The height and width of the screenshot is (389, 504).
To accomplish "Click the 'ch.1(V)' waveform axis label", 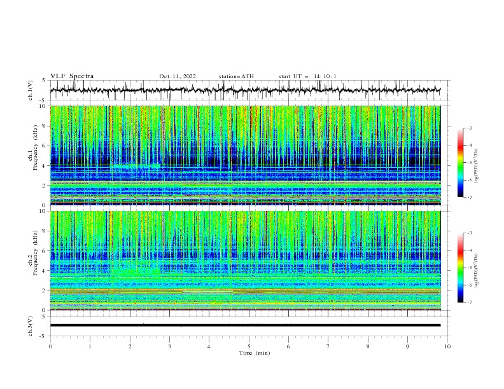I will (31, 90).
